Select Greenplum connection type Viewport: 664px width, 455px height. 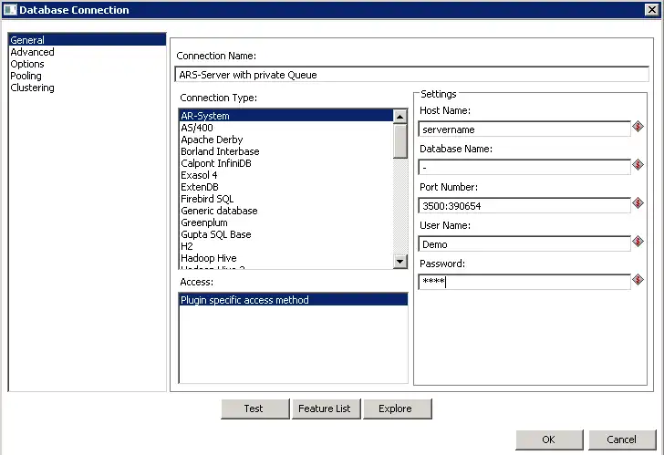pos(286,222)
